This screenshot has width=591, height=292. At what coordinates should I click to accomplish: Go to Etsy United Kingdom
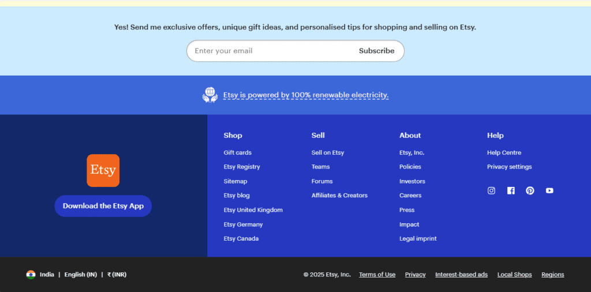253,210
